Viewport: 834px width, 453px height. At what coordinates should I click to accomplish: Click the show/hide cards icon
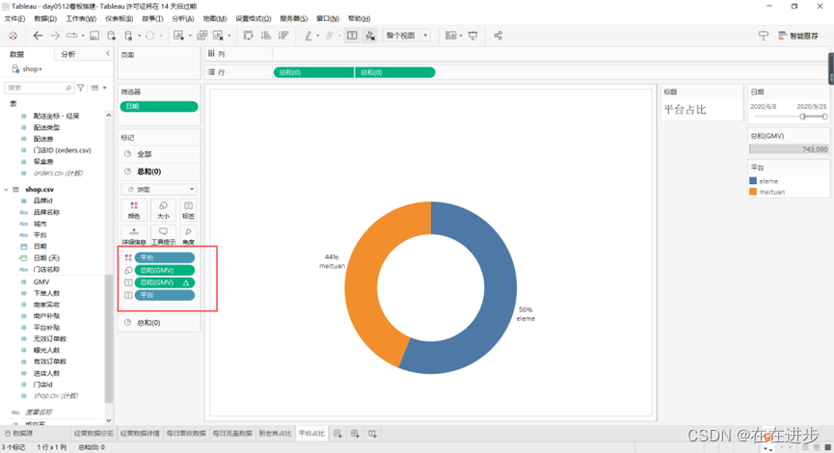coord(450,36)
